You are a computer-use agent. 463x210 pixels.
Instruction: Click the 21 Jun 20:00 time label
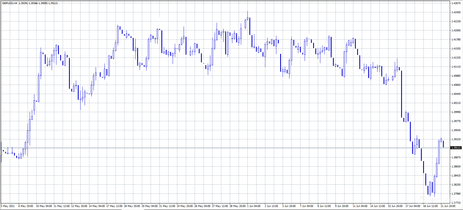pyautogui.click(x=448, y=206)
